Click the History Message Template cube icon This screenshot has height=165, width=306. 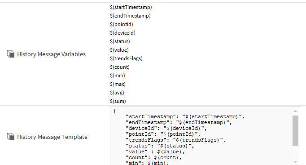tap(11, 137)
